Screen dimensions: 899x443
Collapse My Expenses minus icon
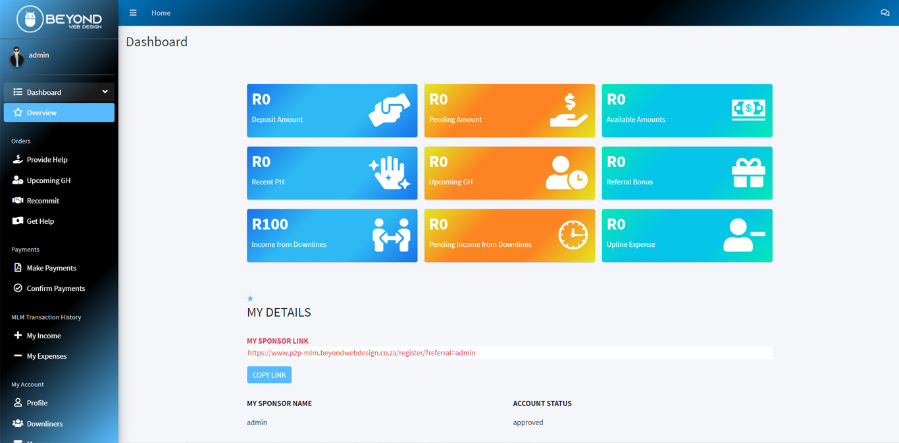(18, 356)
